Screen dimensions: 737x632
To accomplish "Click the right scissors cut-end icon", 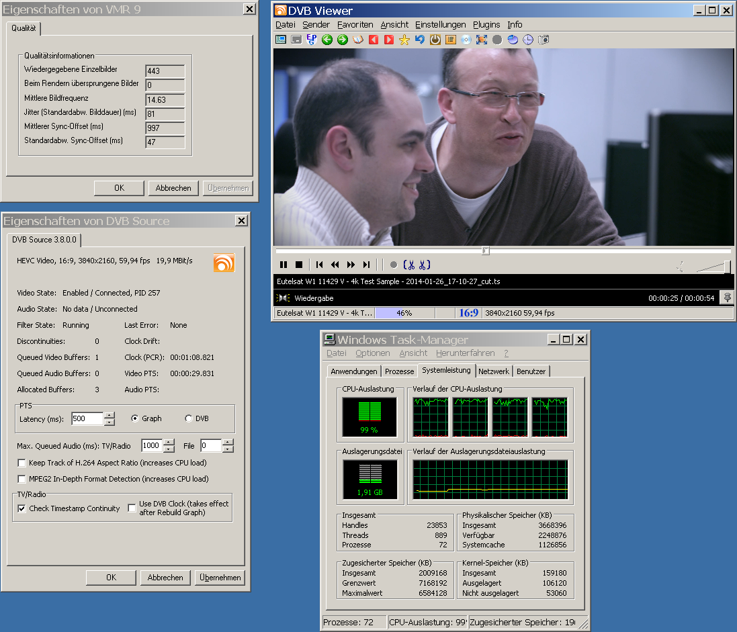I will pyautogui.click(x=425, y=265).
